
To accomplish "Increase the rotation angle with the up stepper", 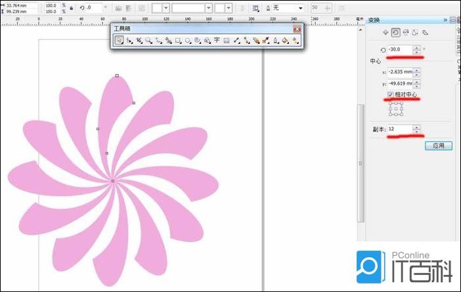I will [x=416, y=47].
